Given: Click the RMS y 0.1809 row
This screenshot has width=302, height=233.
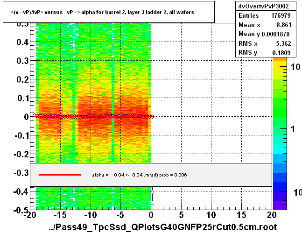Looking at the screenshot, I should click(x=265, y=52).
